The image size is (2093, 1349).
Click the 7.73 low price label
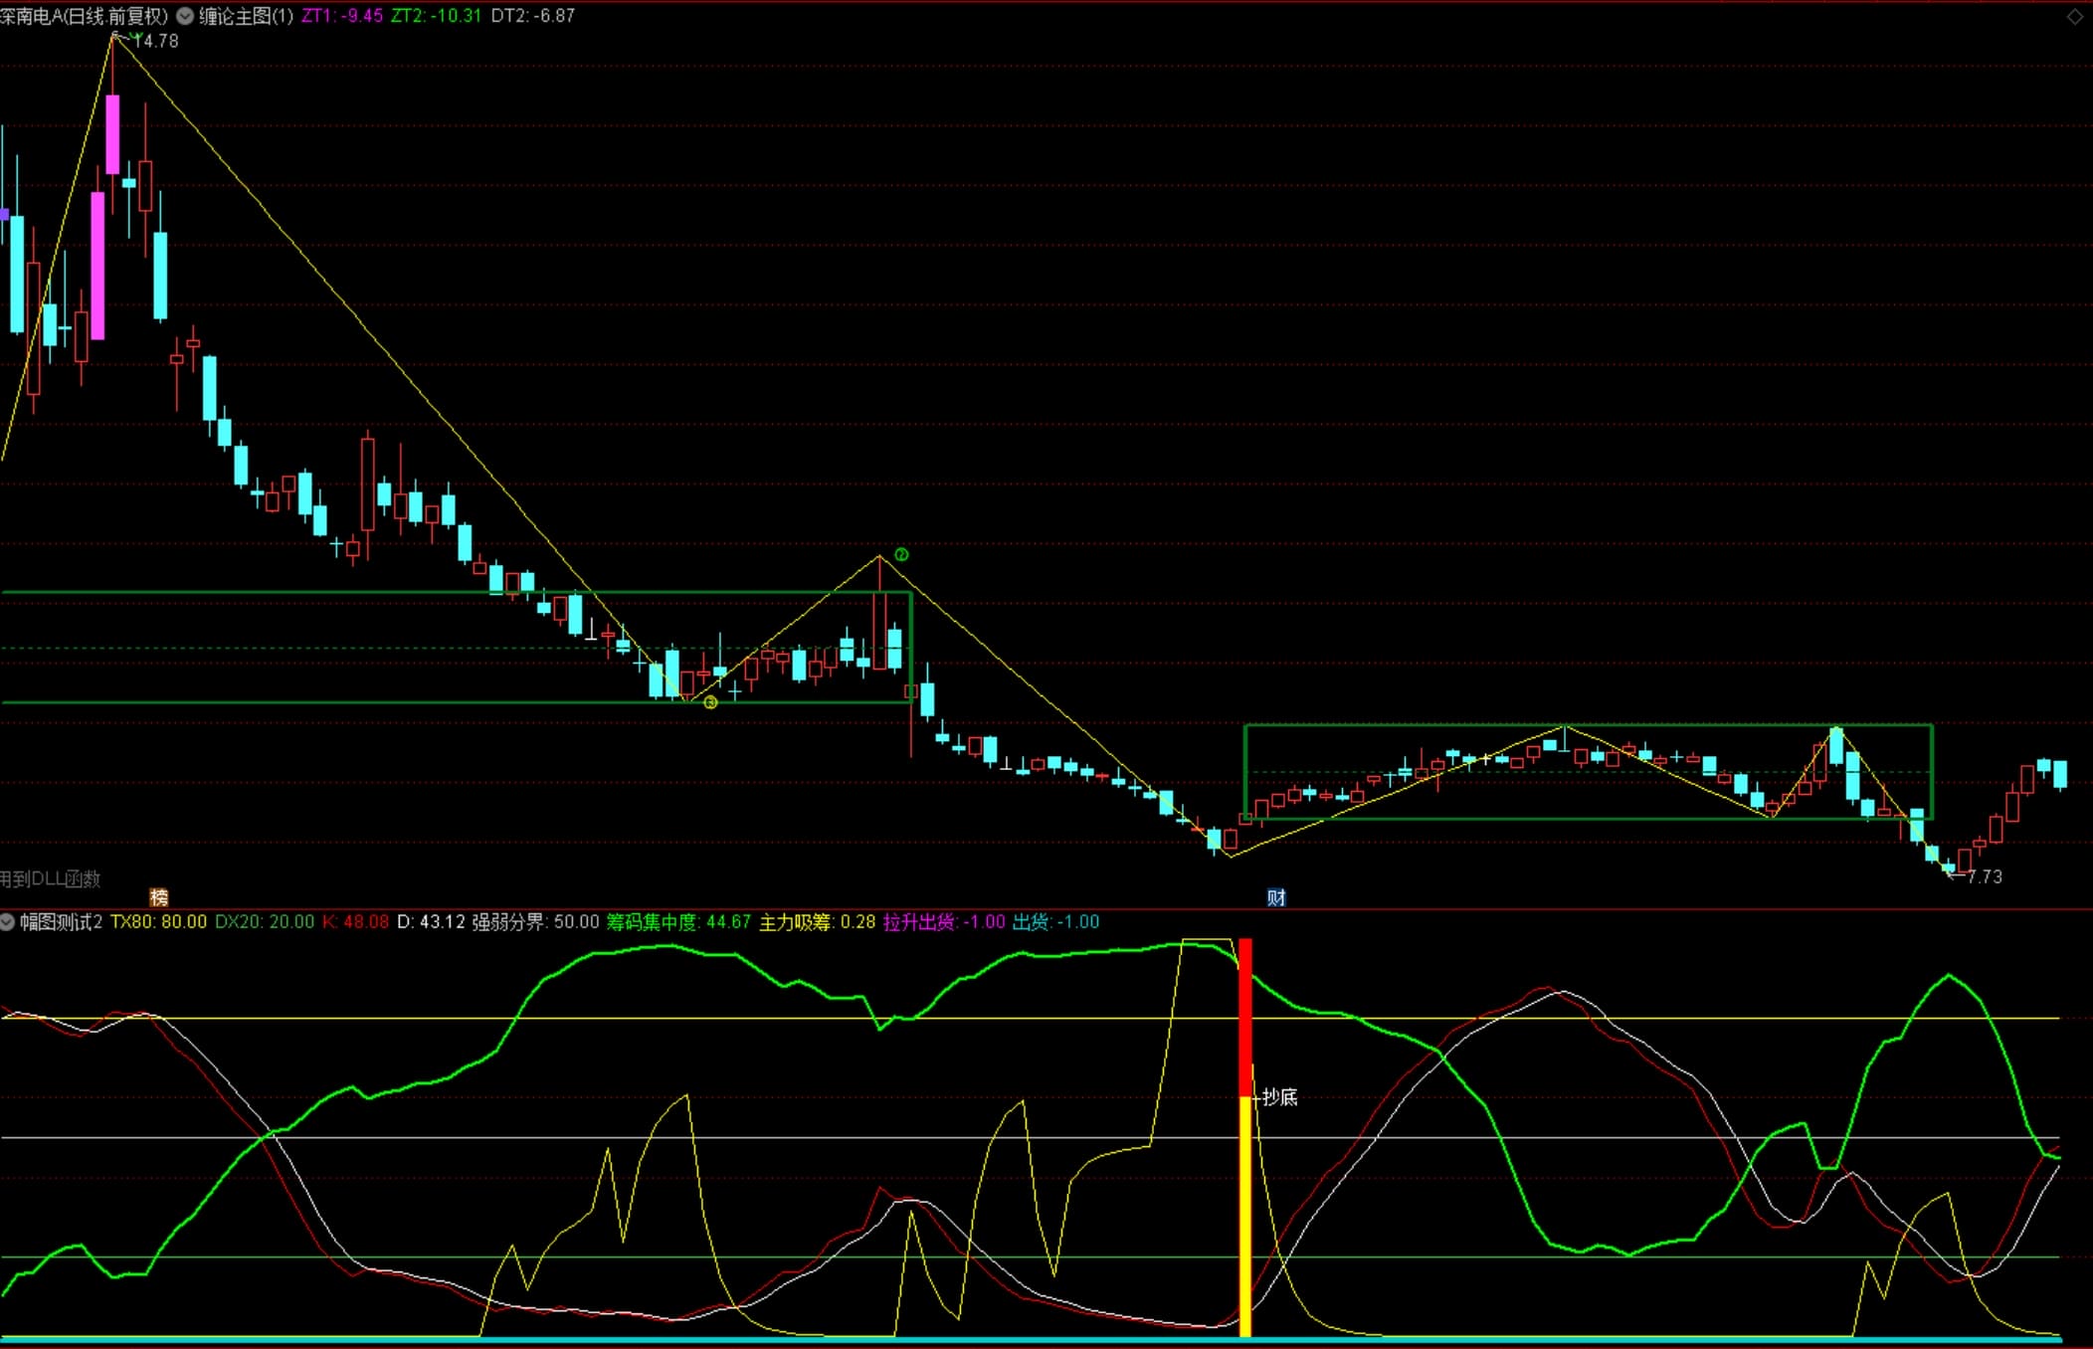tap(1985, 876)
